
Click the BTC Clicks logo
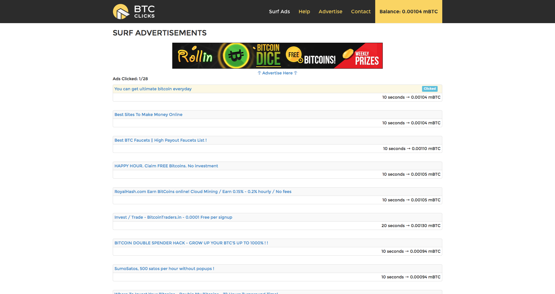[134, 12]
